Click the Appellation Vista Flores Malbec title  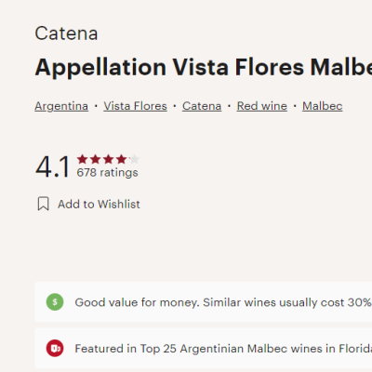[x=204, y=67]
